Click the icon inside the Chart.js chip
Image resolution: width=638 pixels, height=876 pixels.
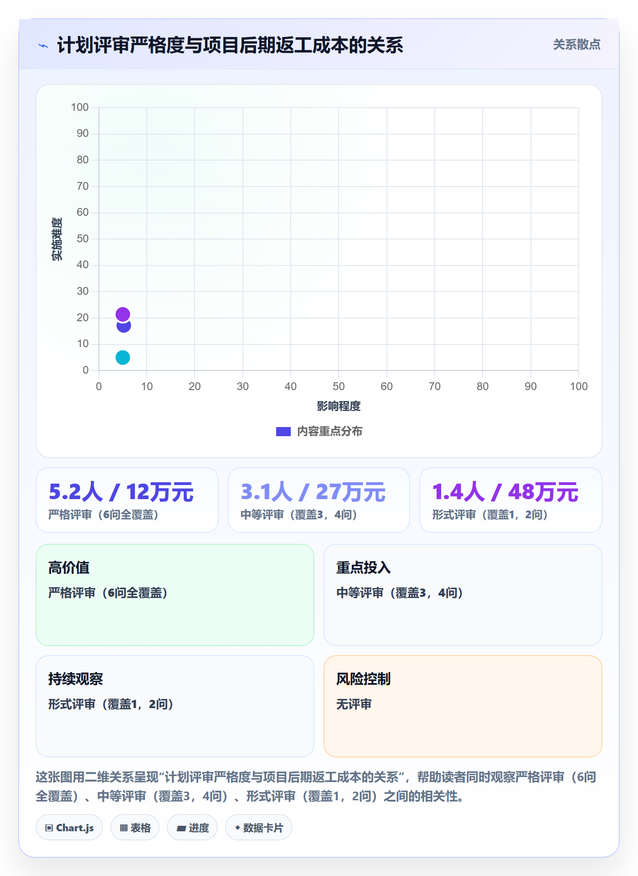click(49, 828)
